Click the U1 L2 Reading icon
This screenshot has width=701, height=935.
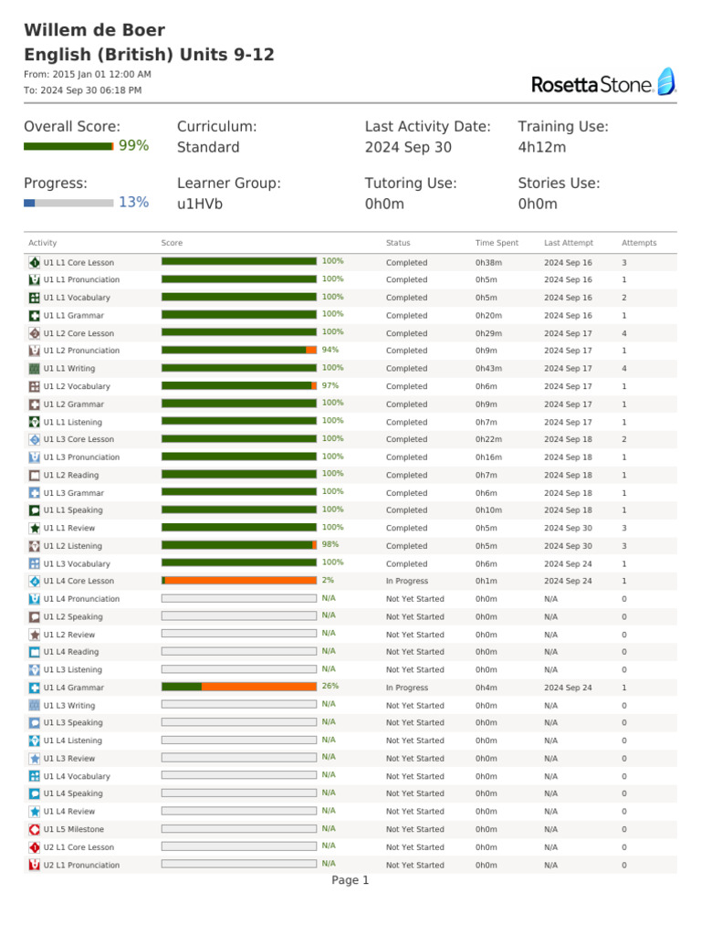tap(34, 476)
